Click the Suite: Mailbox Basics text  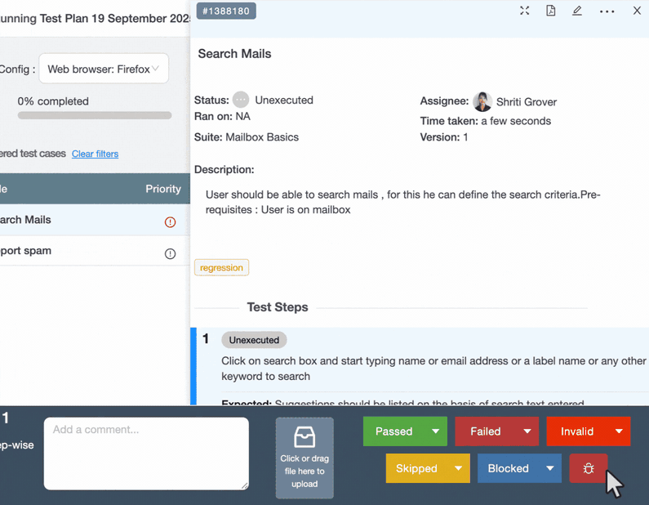click(x=247, y=137)
